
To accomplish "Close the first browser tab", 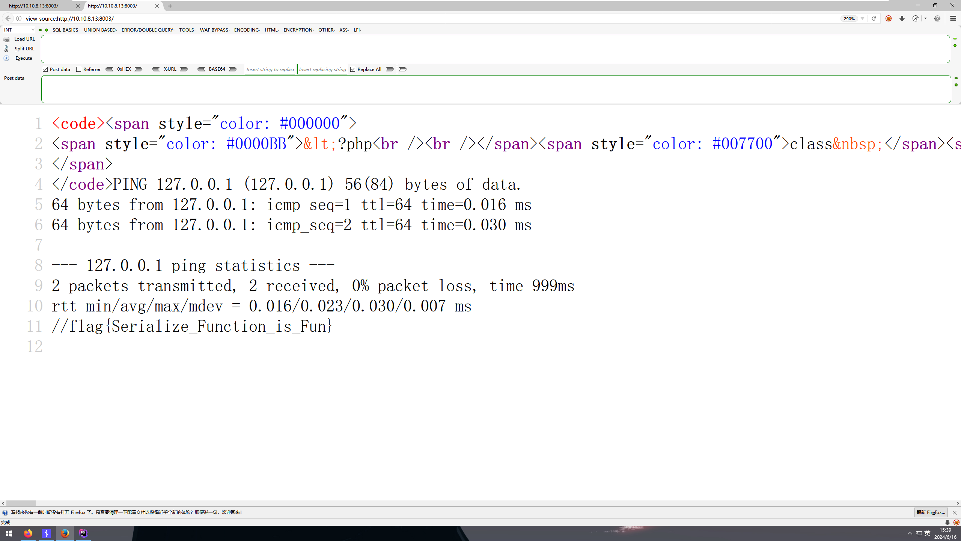I will pyautogui.click(x=78, y=6).
